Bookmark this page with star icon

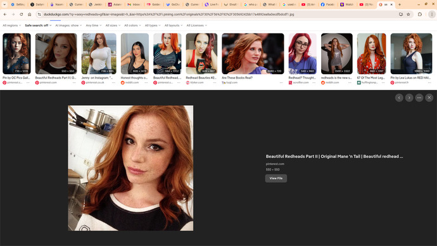pos(408,14)
